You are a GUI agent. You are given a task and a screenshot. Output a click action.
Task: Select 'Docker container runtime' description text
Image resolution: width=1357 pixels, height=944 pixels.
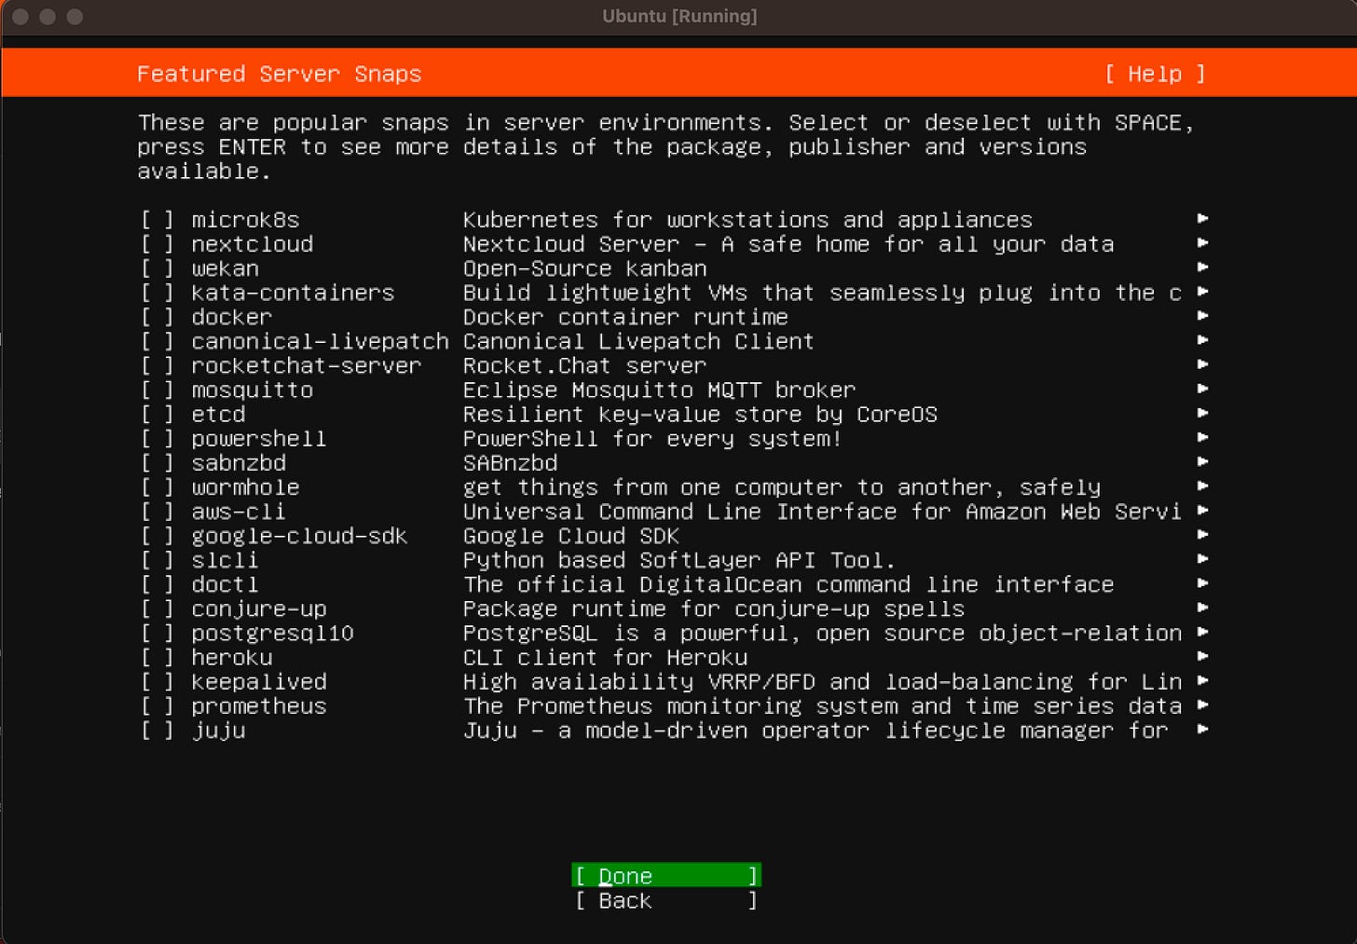[625, 317]
